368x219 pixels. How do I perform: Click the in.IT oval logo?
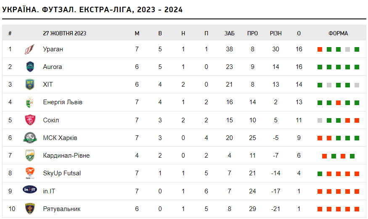click(30, 190)
